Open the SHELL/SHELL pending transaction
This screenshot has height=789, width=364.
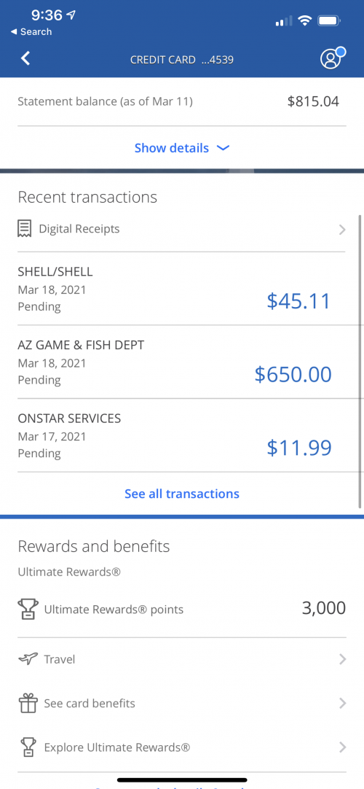tap(182, 289)
